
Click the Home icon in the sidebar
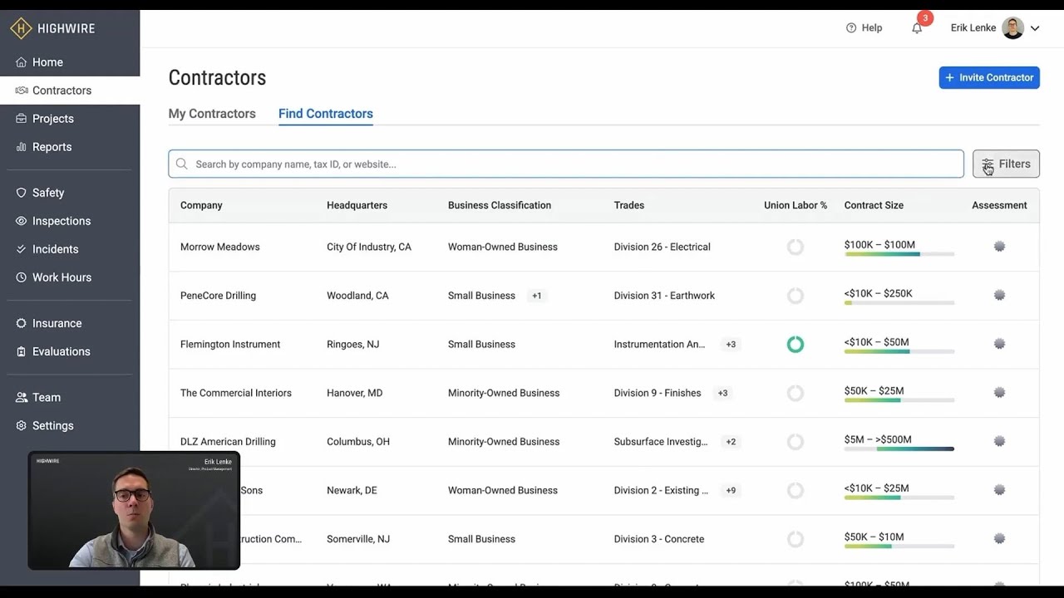point(22,62)
